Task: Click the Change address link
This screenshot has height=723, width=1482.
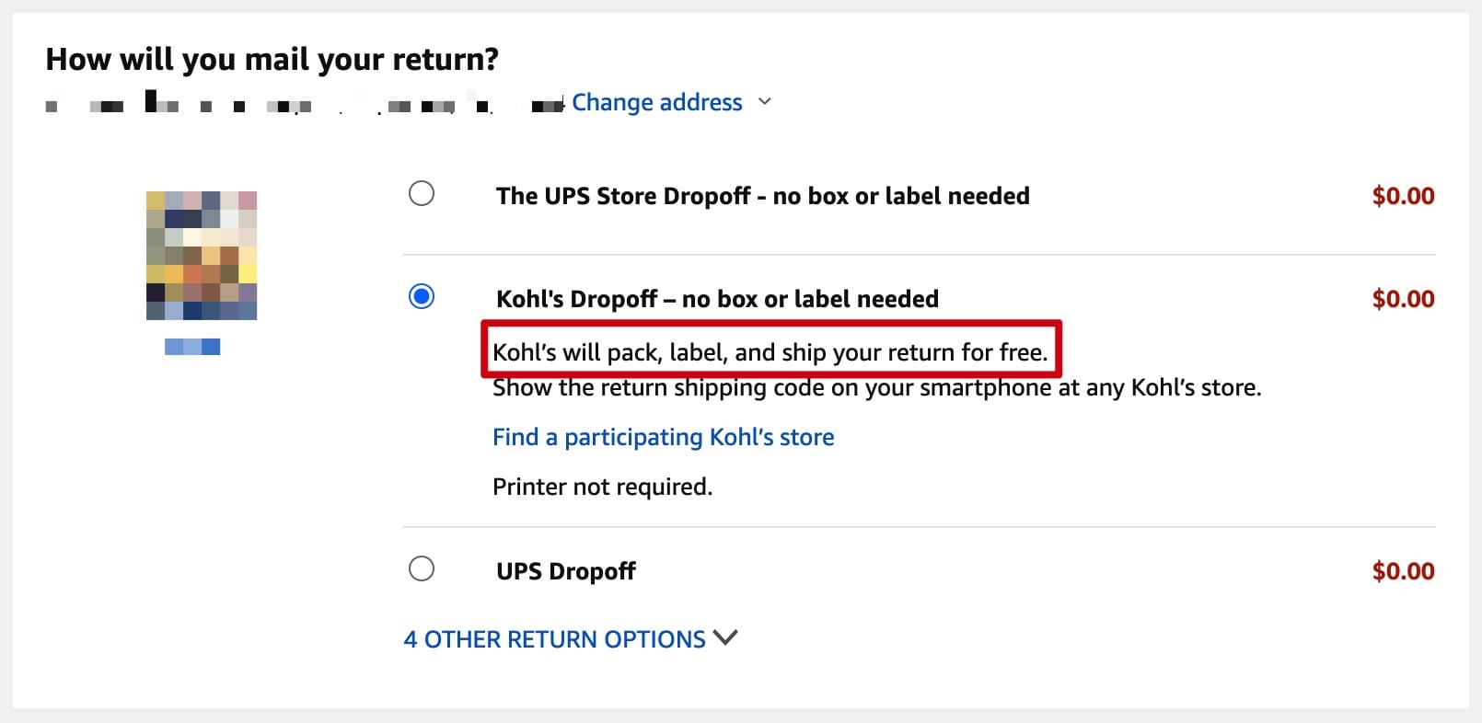Action: pos(657,102)
